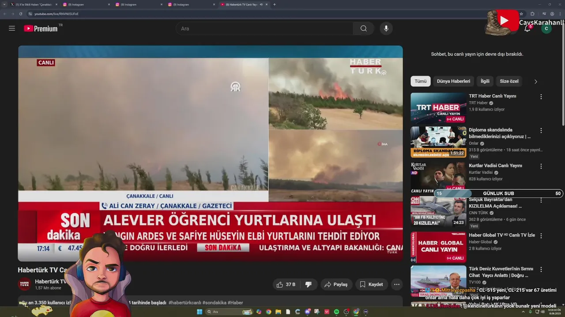Switch to the X'te Etkili Haber tab
565x317 pixels.
34,4
